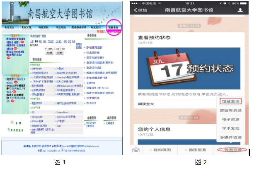
Task: Open 云图资源 bottom menu
Action: 233,150
